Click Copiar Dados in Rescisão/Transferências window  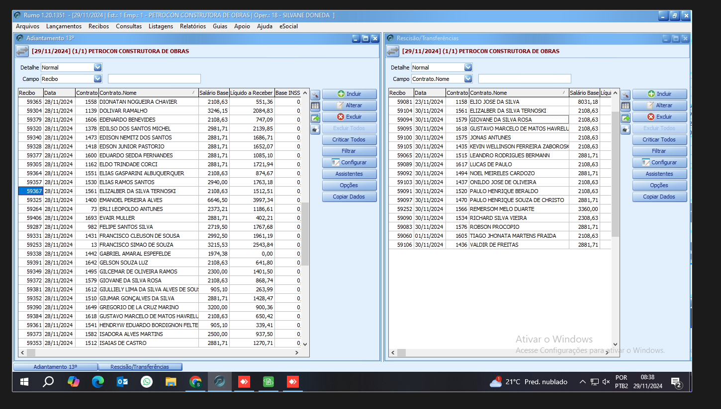pos(659,197)
